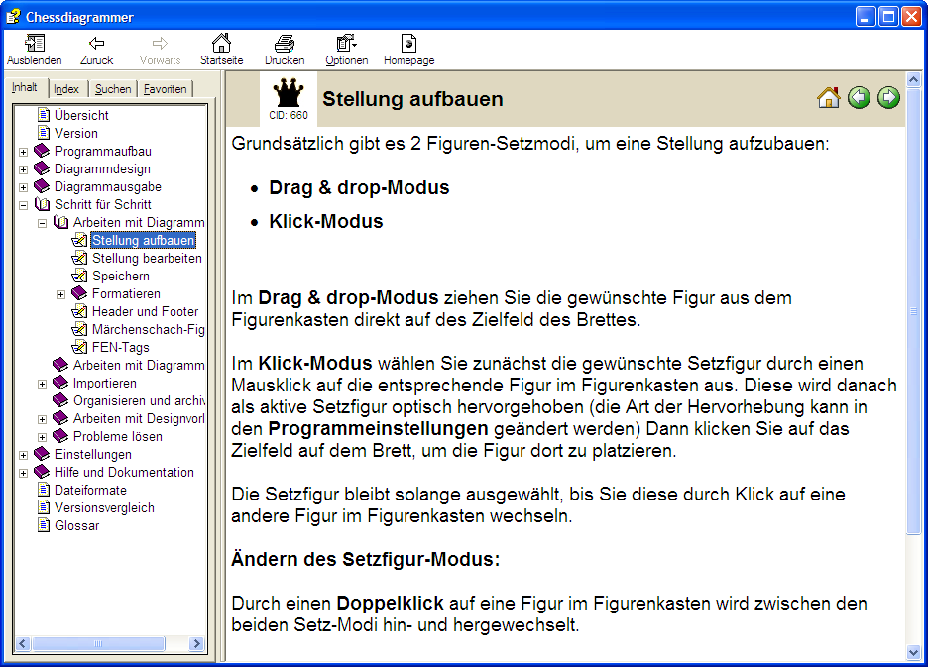Click content pane scroll-down arrow
Viewport: 928px width, 667px height.
(x=913, y=653)
